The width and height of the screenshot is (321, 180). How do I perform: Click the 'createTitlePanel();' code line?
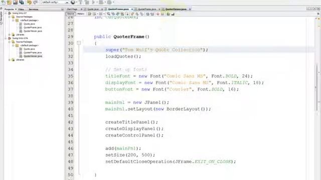(x=131, y=122)
